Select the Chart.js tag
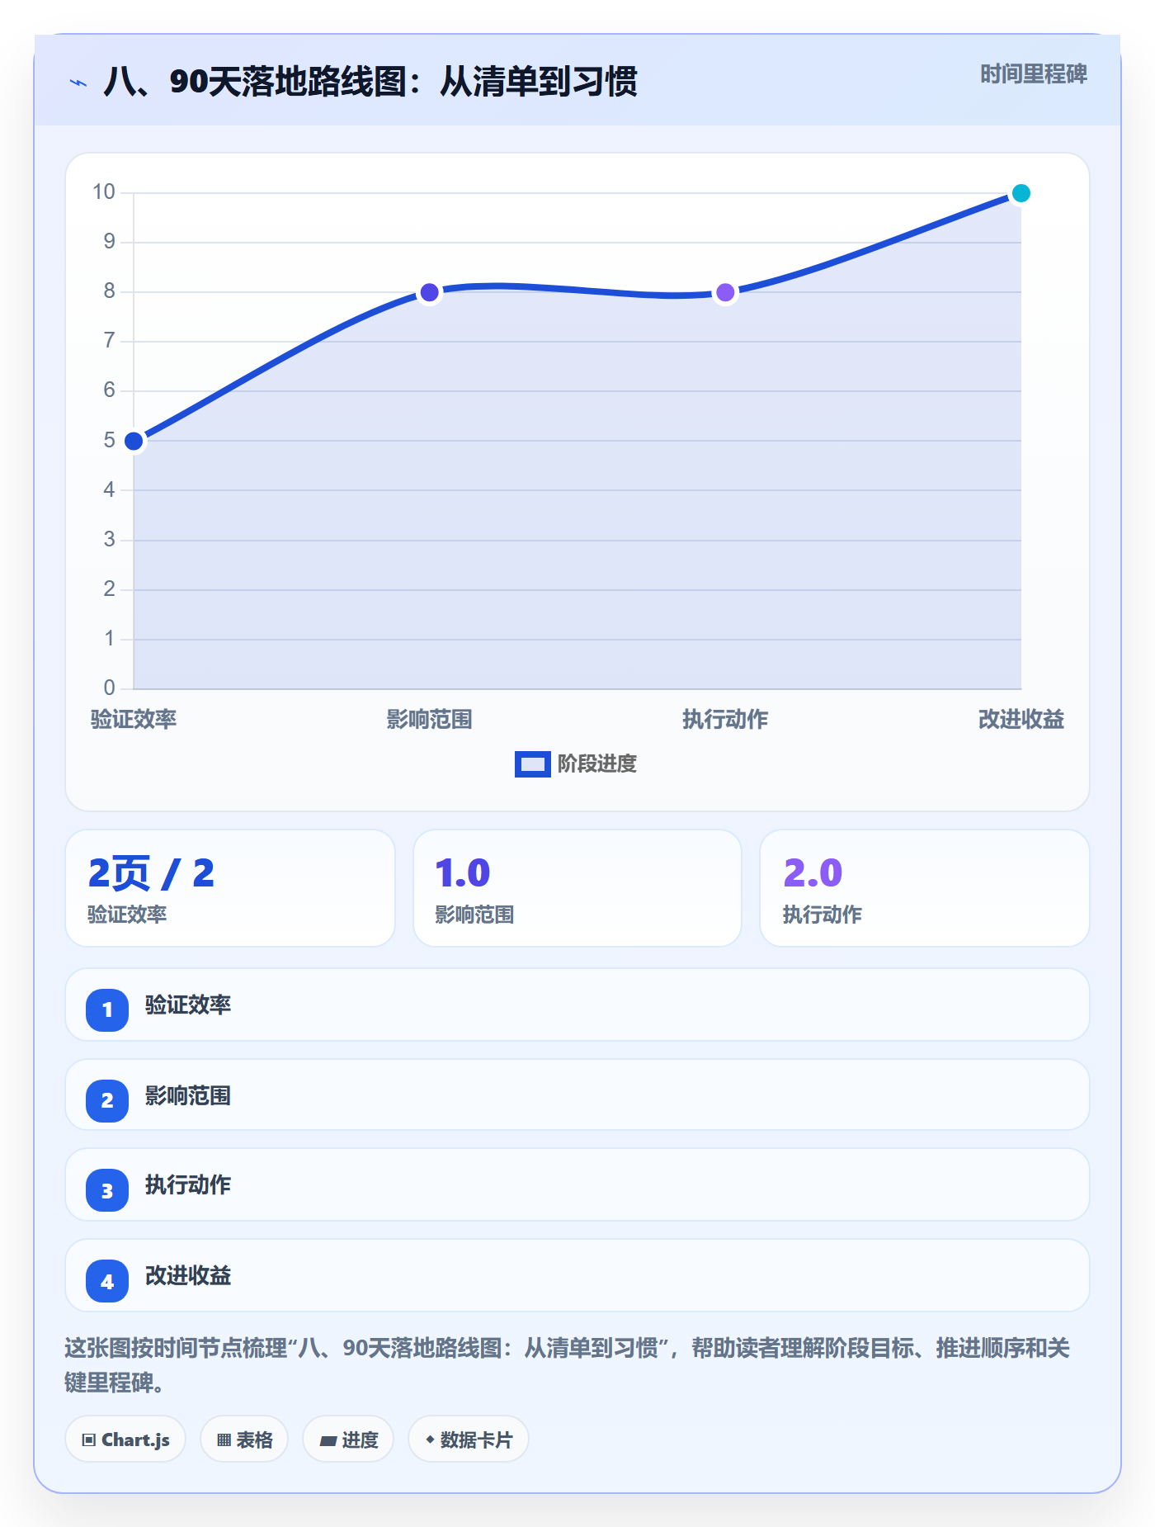 [125, 1440]
